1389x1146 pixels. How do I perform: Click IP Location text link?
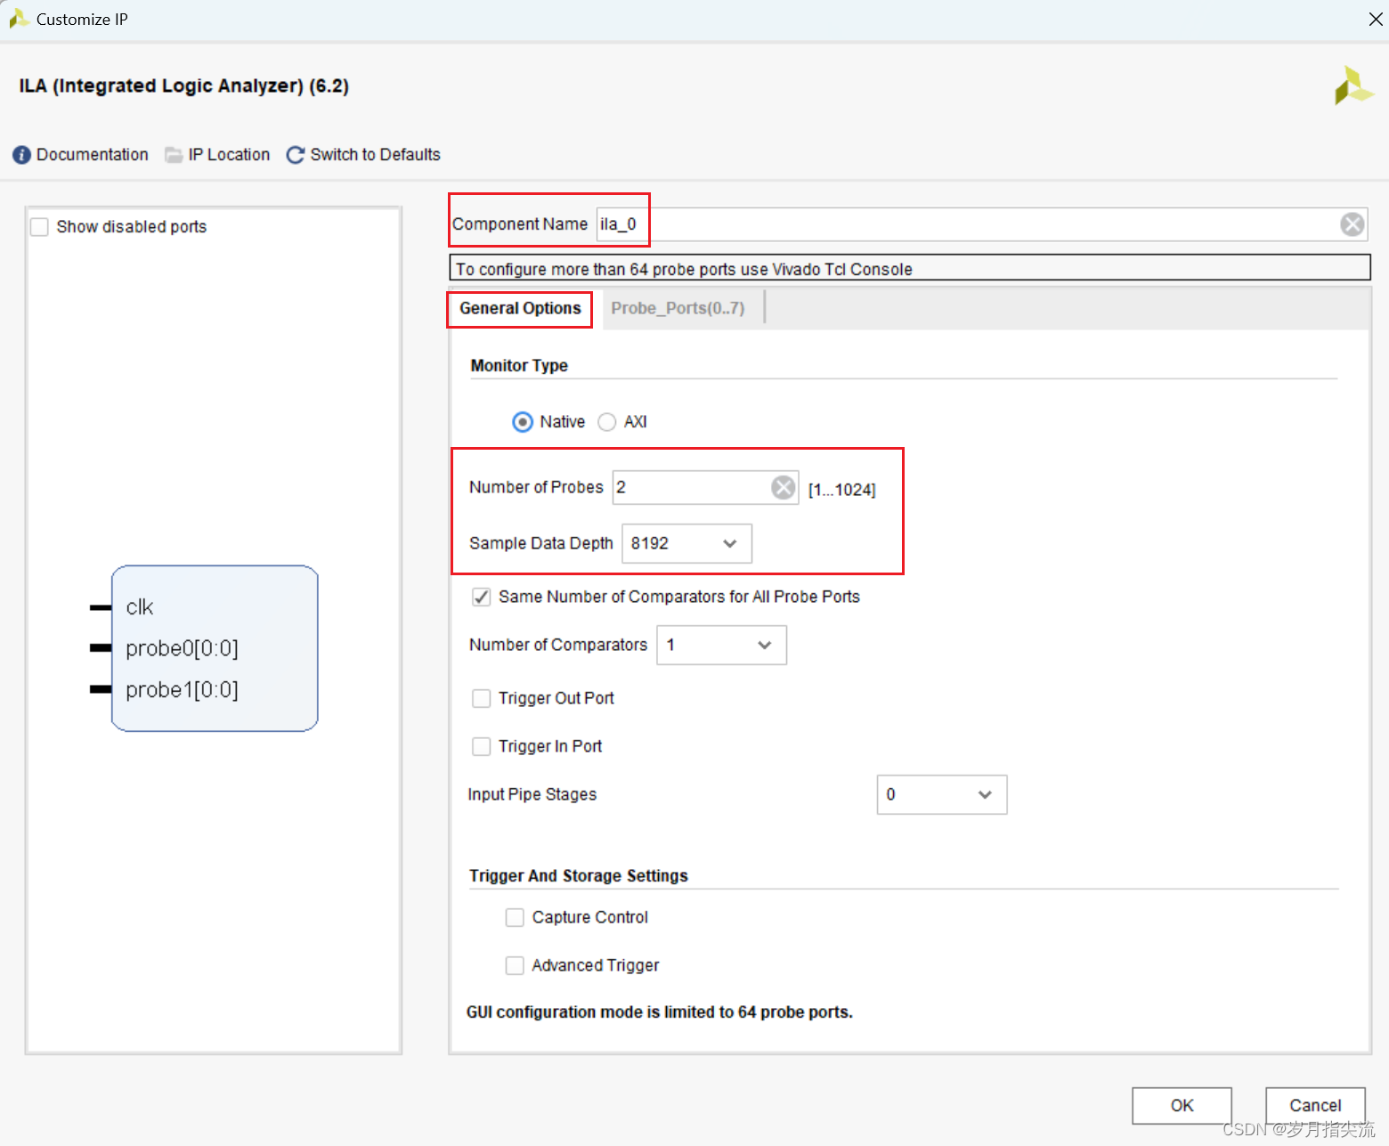click(229, 155)
